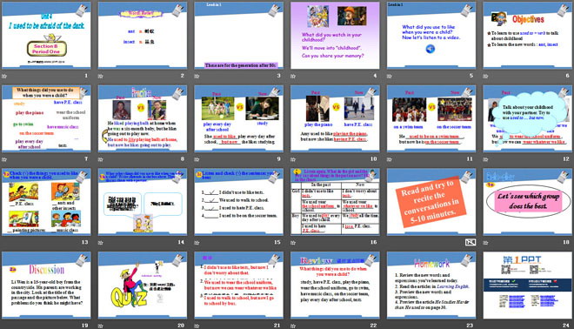
Task: Select slide 10 'play the piano' comparison
Action: pos(335,118)
